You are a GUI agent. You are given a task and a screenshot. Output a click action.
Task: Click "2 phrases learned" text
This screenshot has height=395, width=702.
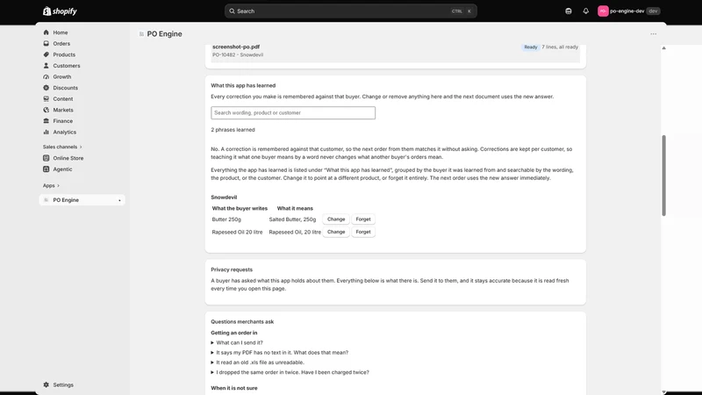click(233, 130)
